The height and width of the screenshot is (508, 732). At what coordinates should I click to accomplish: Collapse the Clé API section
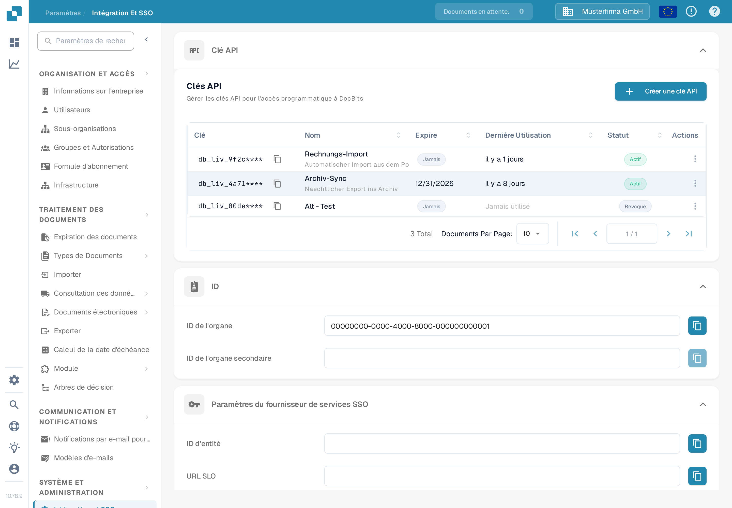pyautogui.click(x=703, y=50)
